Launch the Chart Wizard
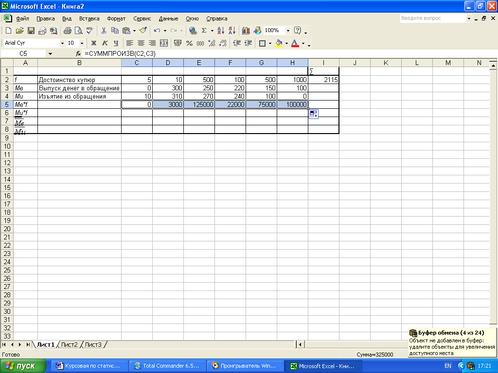This screenshot has width=498, height=373. (246, 31)
